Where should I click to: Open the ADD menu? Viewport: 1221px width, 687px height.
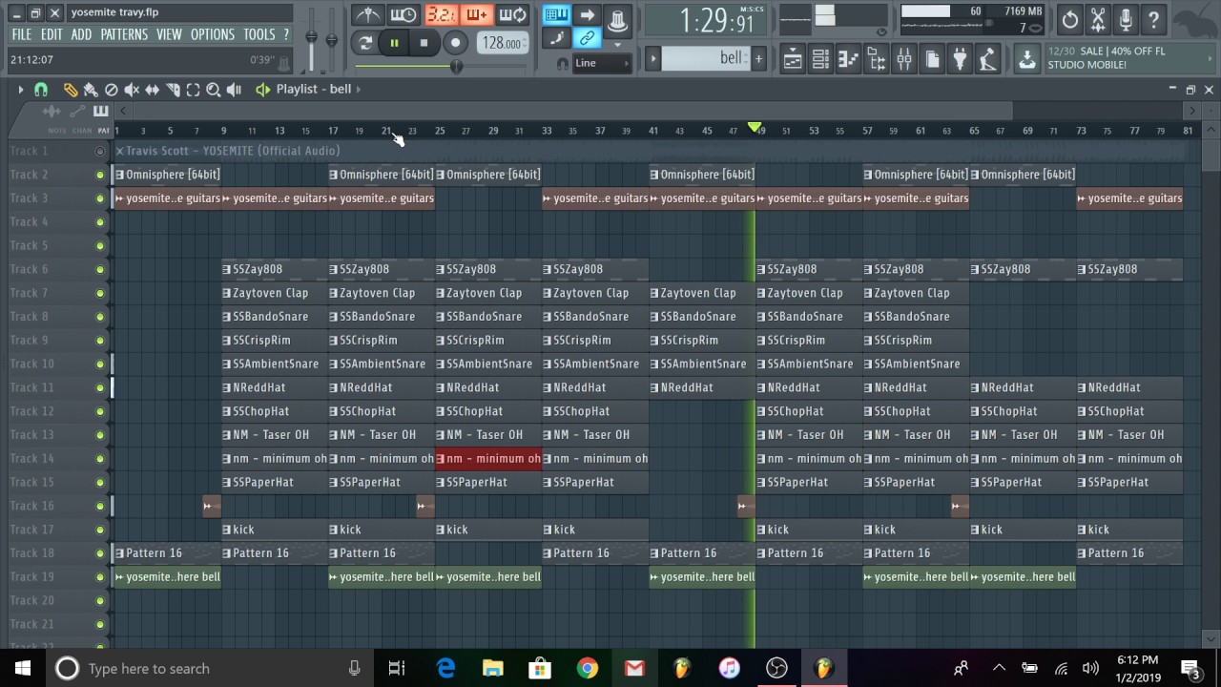point(81,34)
